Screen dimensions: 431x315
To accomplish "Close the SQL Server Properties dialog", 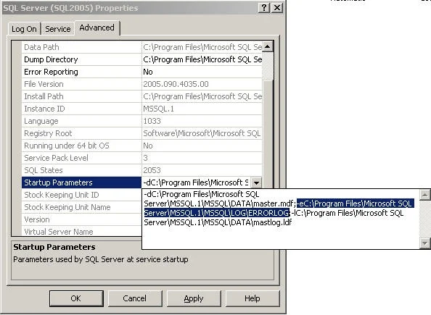I will pos(277,8).
